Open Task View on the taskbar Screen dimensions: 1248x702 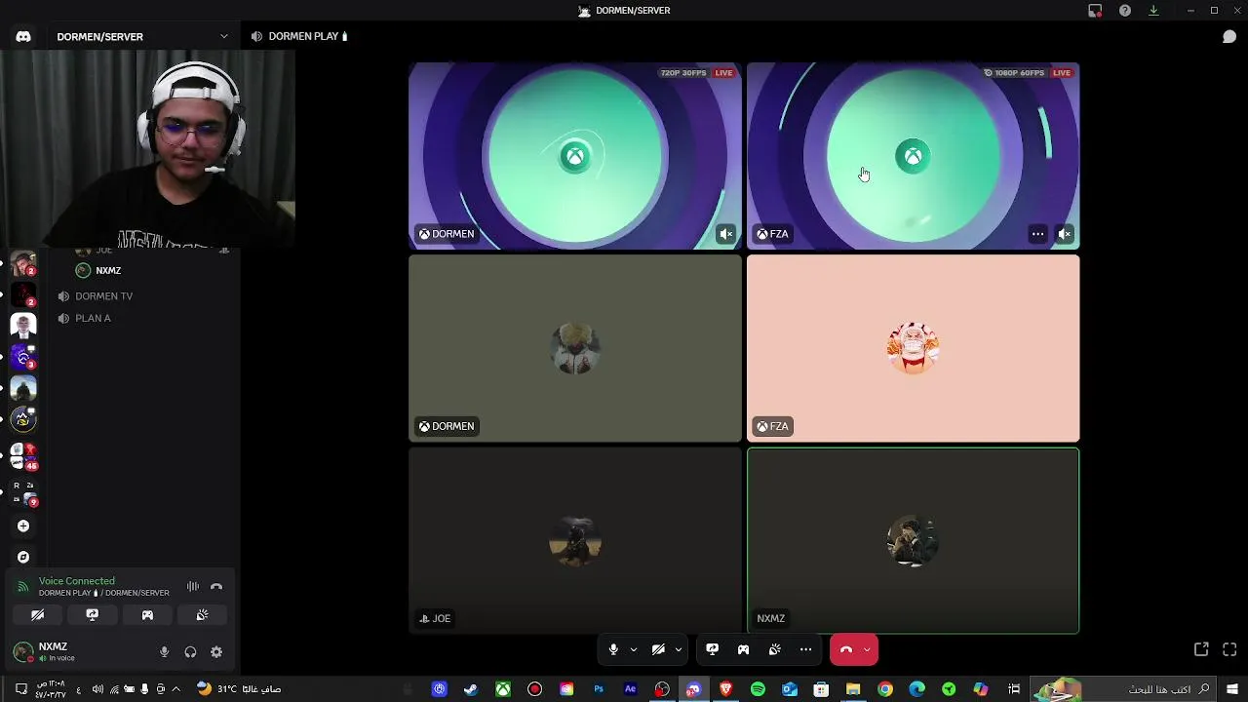click(1014, 689)
